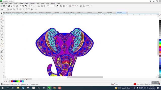Select the Polygon tool
161x90 pixels.
[x=2, y=37]
